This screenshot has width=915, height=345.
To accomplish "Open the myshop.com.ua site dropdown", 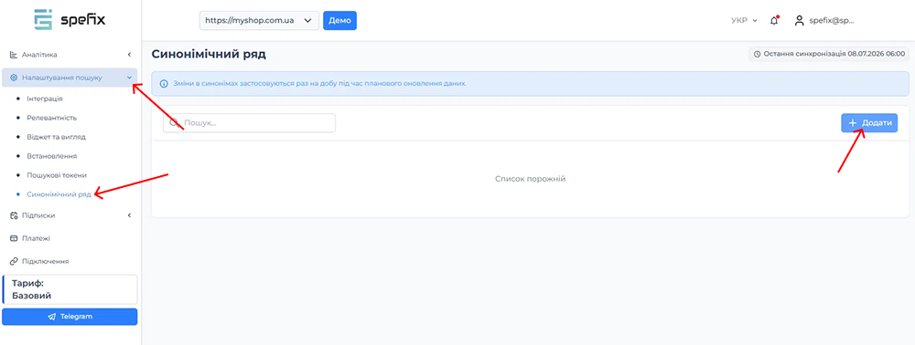I will click(259, 20).
